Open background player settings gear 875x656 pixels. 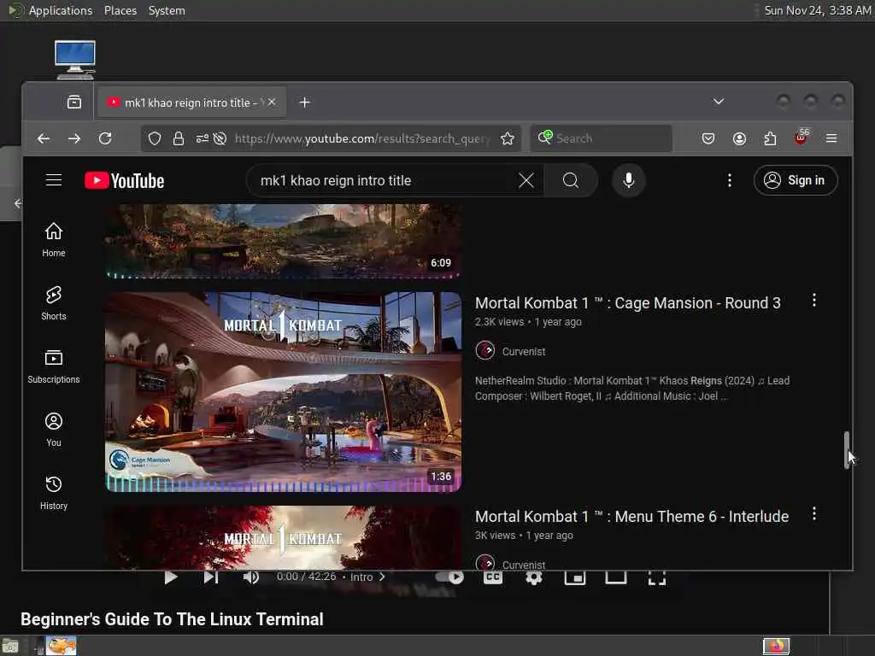[533, 577]
